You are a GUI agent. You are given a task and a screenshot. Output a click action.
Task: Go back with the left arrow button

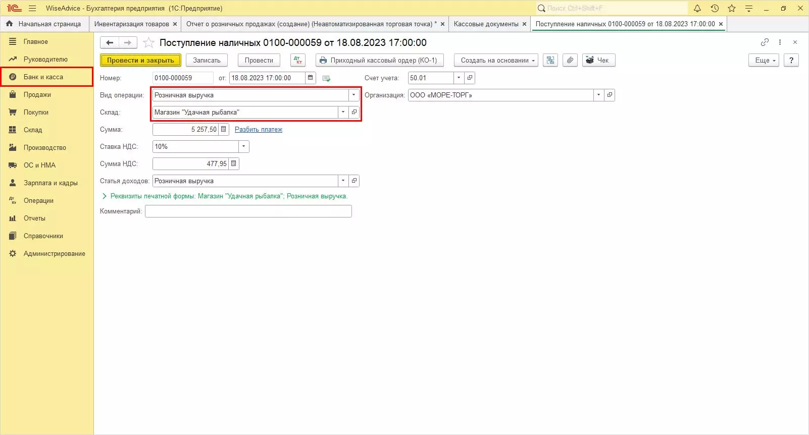click(x=110, y=43)
